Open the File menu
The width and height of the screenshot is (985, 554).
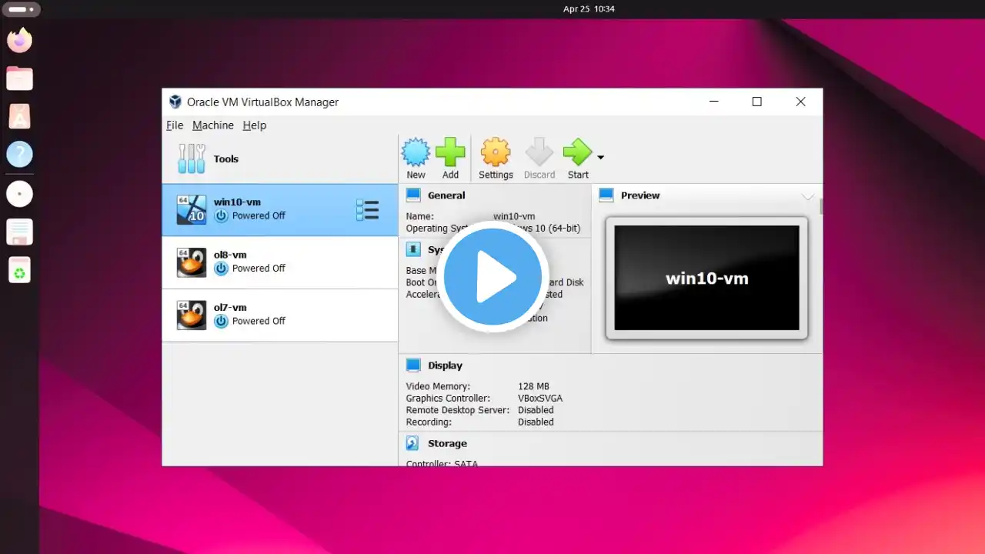click(x=175, y=125)
